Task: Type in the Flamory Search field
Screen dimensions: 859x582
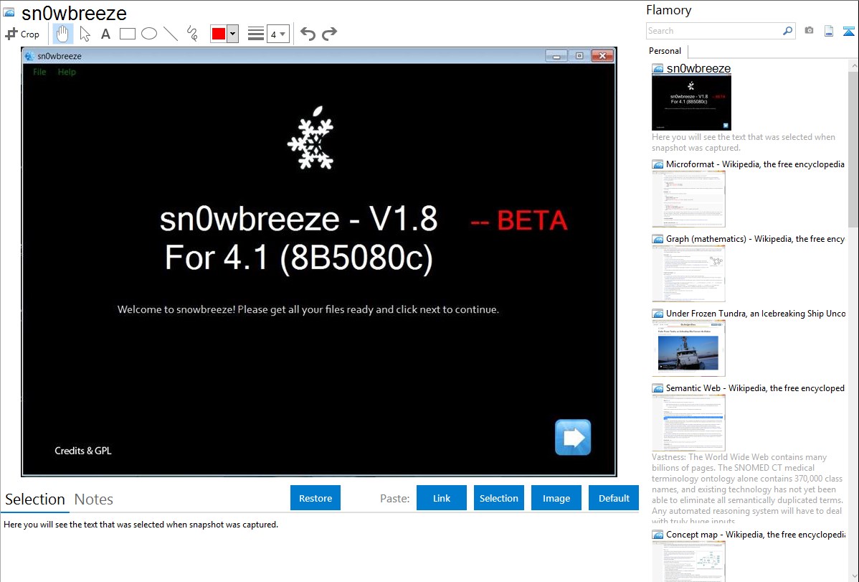Action: tap(713, 31)
